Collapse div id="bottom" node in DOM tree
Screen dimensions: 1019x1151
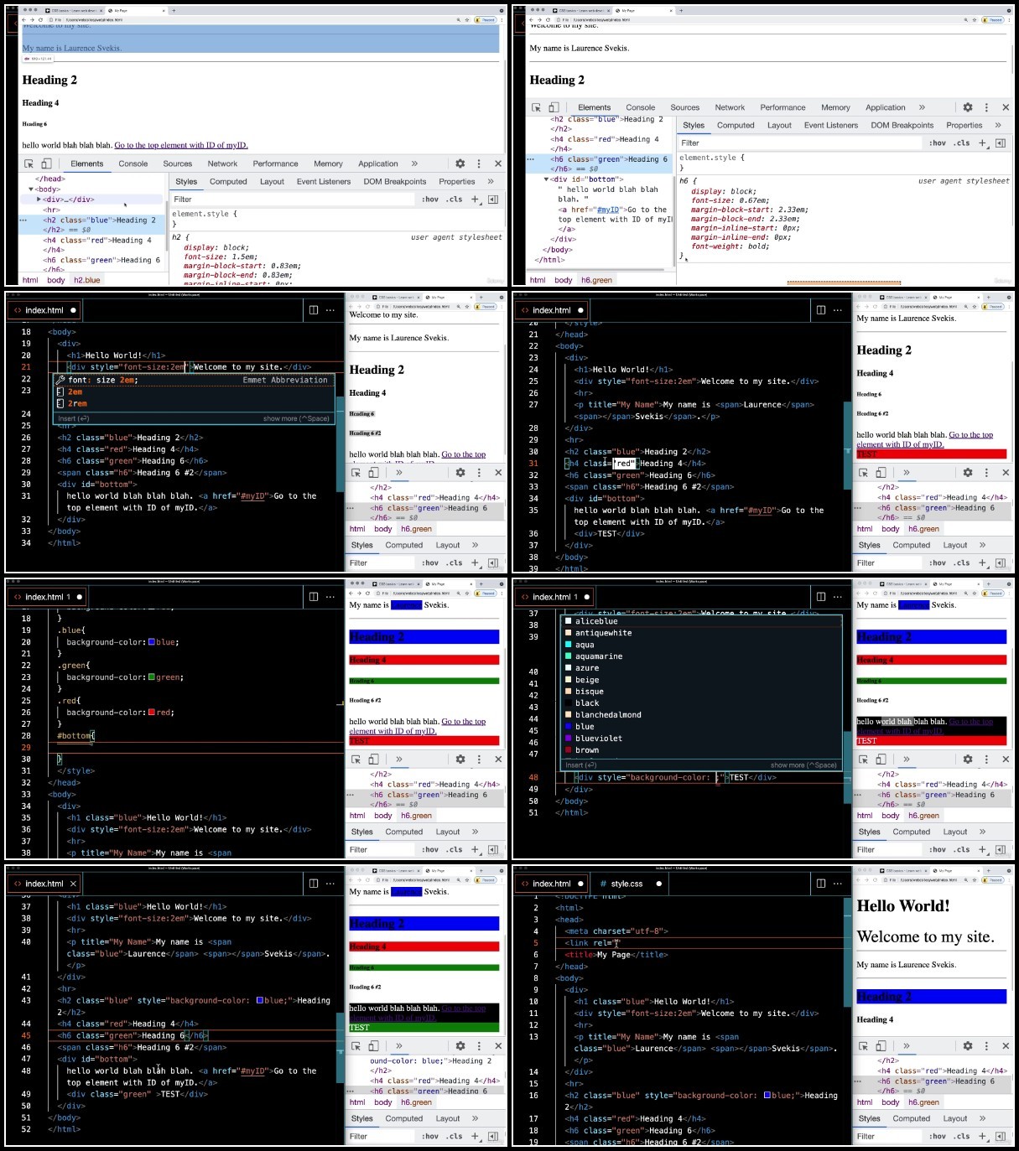point(547,179)
